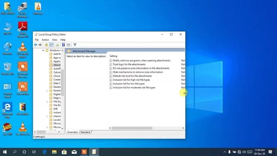The width and height of the screenshot is (277, 156).
Task: Go up one level in the tree
Action: pyautogui.click(x=46, y=45)
